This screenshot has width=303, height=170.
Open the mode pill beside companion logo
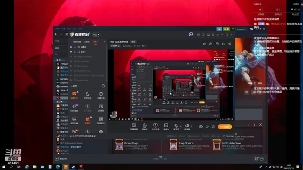coord(96,34)
